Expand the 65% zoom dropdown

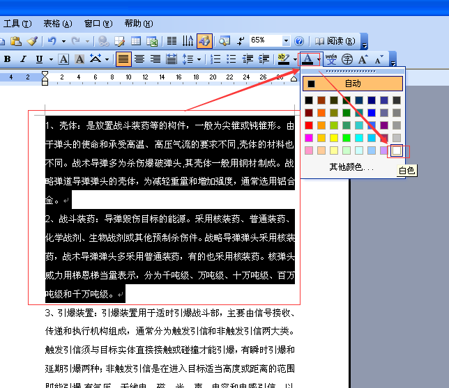(x=286, y=41)
